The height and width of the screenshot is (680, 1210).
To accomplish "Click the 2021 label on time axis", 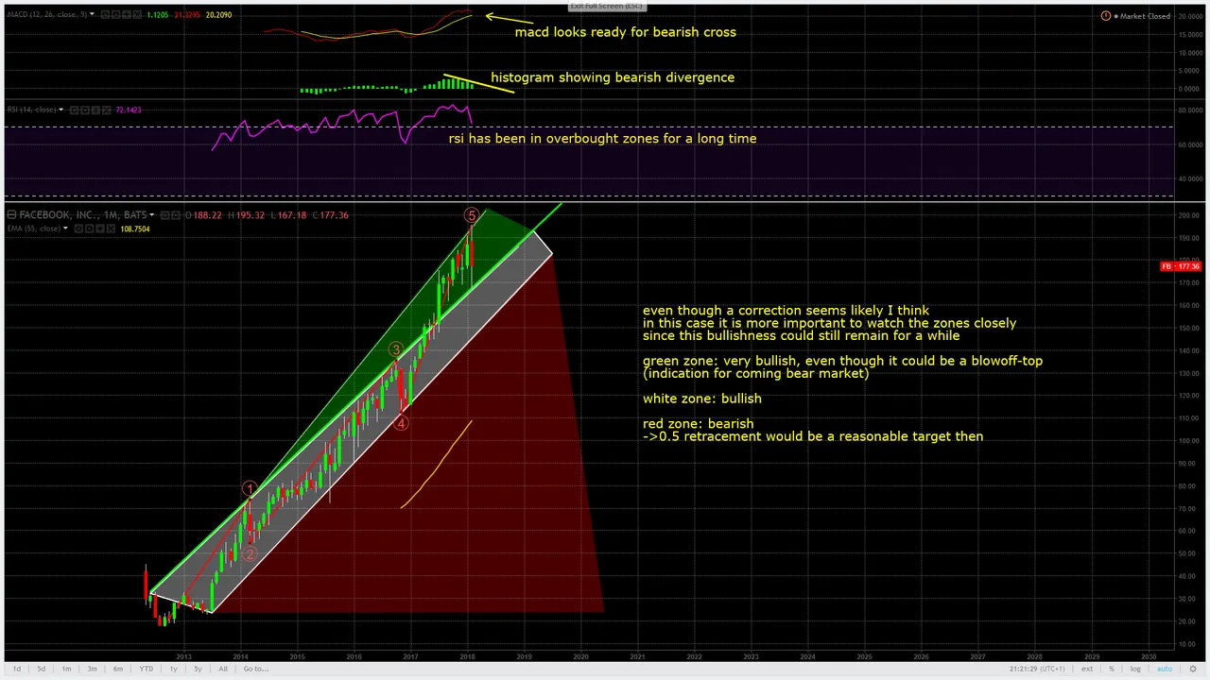I will pyautogui.click(x=637, y=656).
